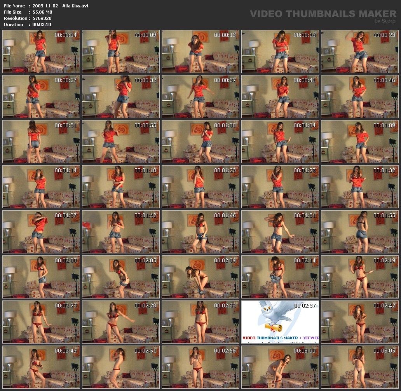Click the Video Thumbnails Maker watermark logo
Image resolution: width=401 pixels, height=391 pixels.
click(323, 14)
